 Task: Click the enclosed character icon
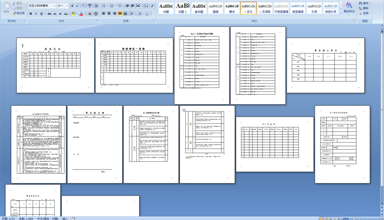point(96,14)
